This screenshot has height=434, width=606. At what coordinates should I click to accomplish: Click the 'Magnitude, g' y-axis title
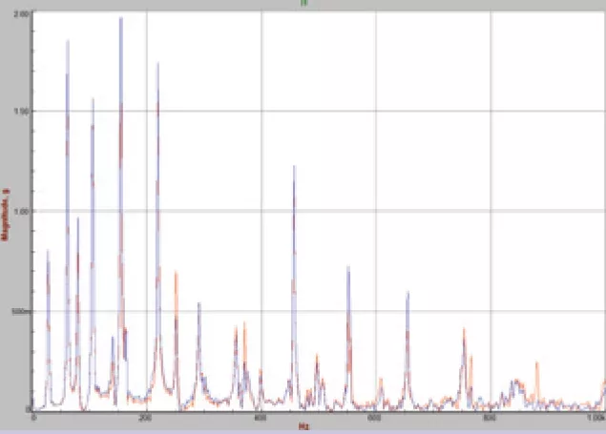[x=5, y=215]
